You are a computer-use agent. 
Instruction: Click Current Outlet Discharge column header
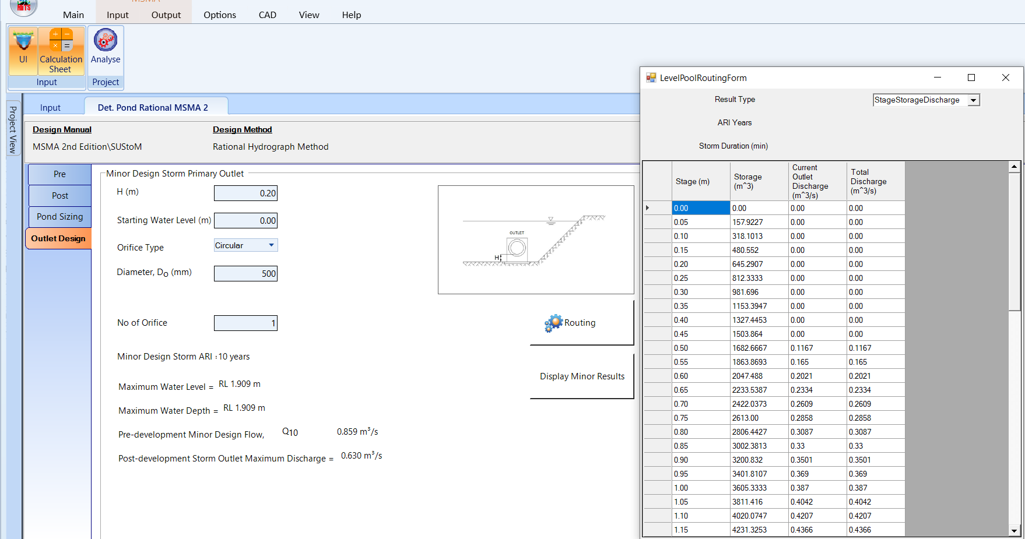point(817,181)
